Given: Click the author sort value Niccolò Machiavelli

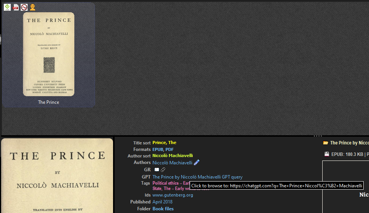Looking at the screenshot, I should (172, 156).
